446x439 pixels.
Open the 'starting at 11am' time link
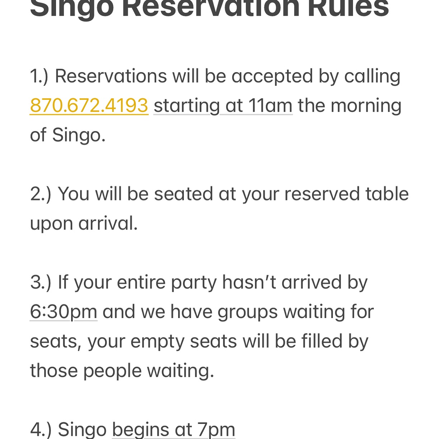(x=223, y=106)
